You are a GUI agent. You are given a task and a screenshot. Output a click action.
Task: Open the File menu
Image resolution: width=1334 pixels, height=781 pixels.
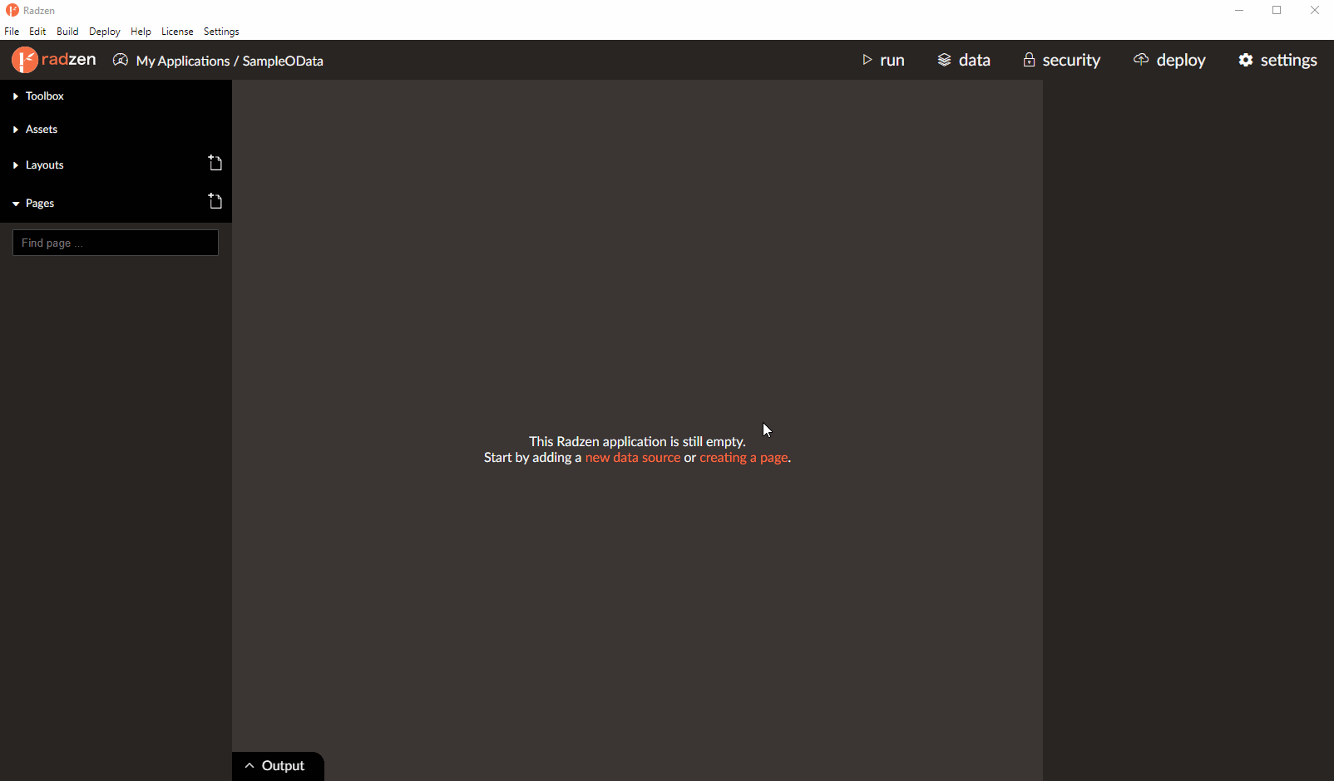tap(12, 32)
